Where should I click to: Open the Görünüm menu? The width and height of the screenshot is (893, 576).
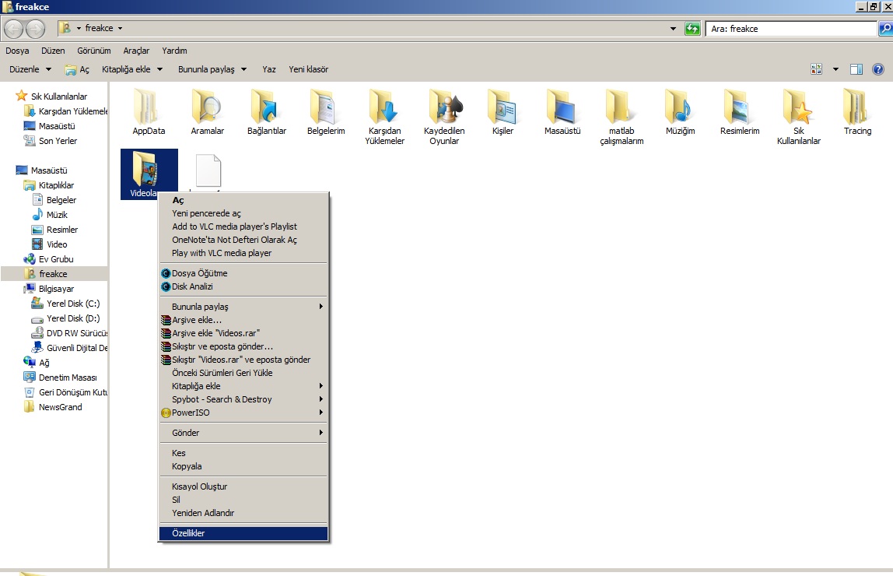(x=93, y=51)
